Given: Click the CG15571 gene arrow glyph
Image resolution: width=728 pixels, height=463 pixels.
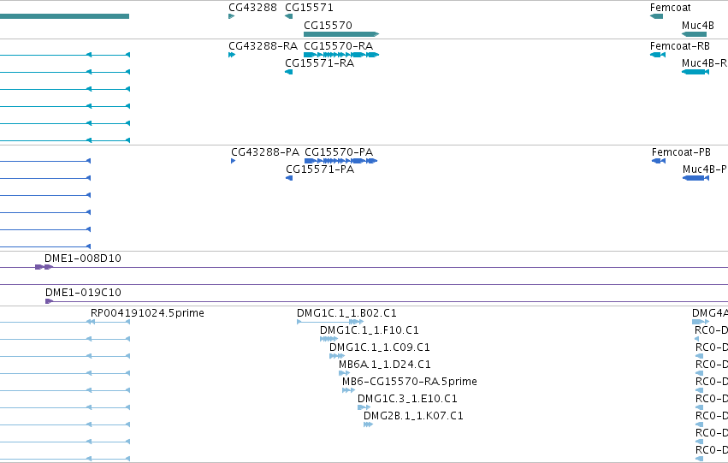Looking at the screenshot, I should (x=289, y=16).
